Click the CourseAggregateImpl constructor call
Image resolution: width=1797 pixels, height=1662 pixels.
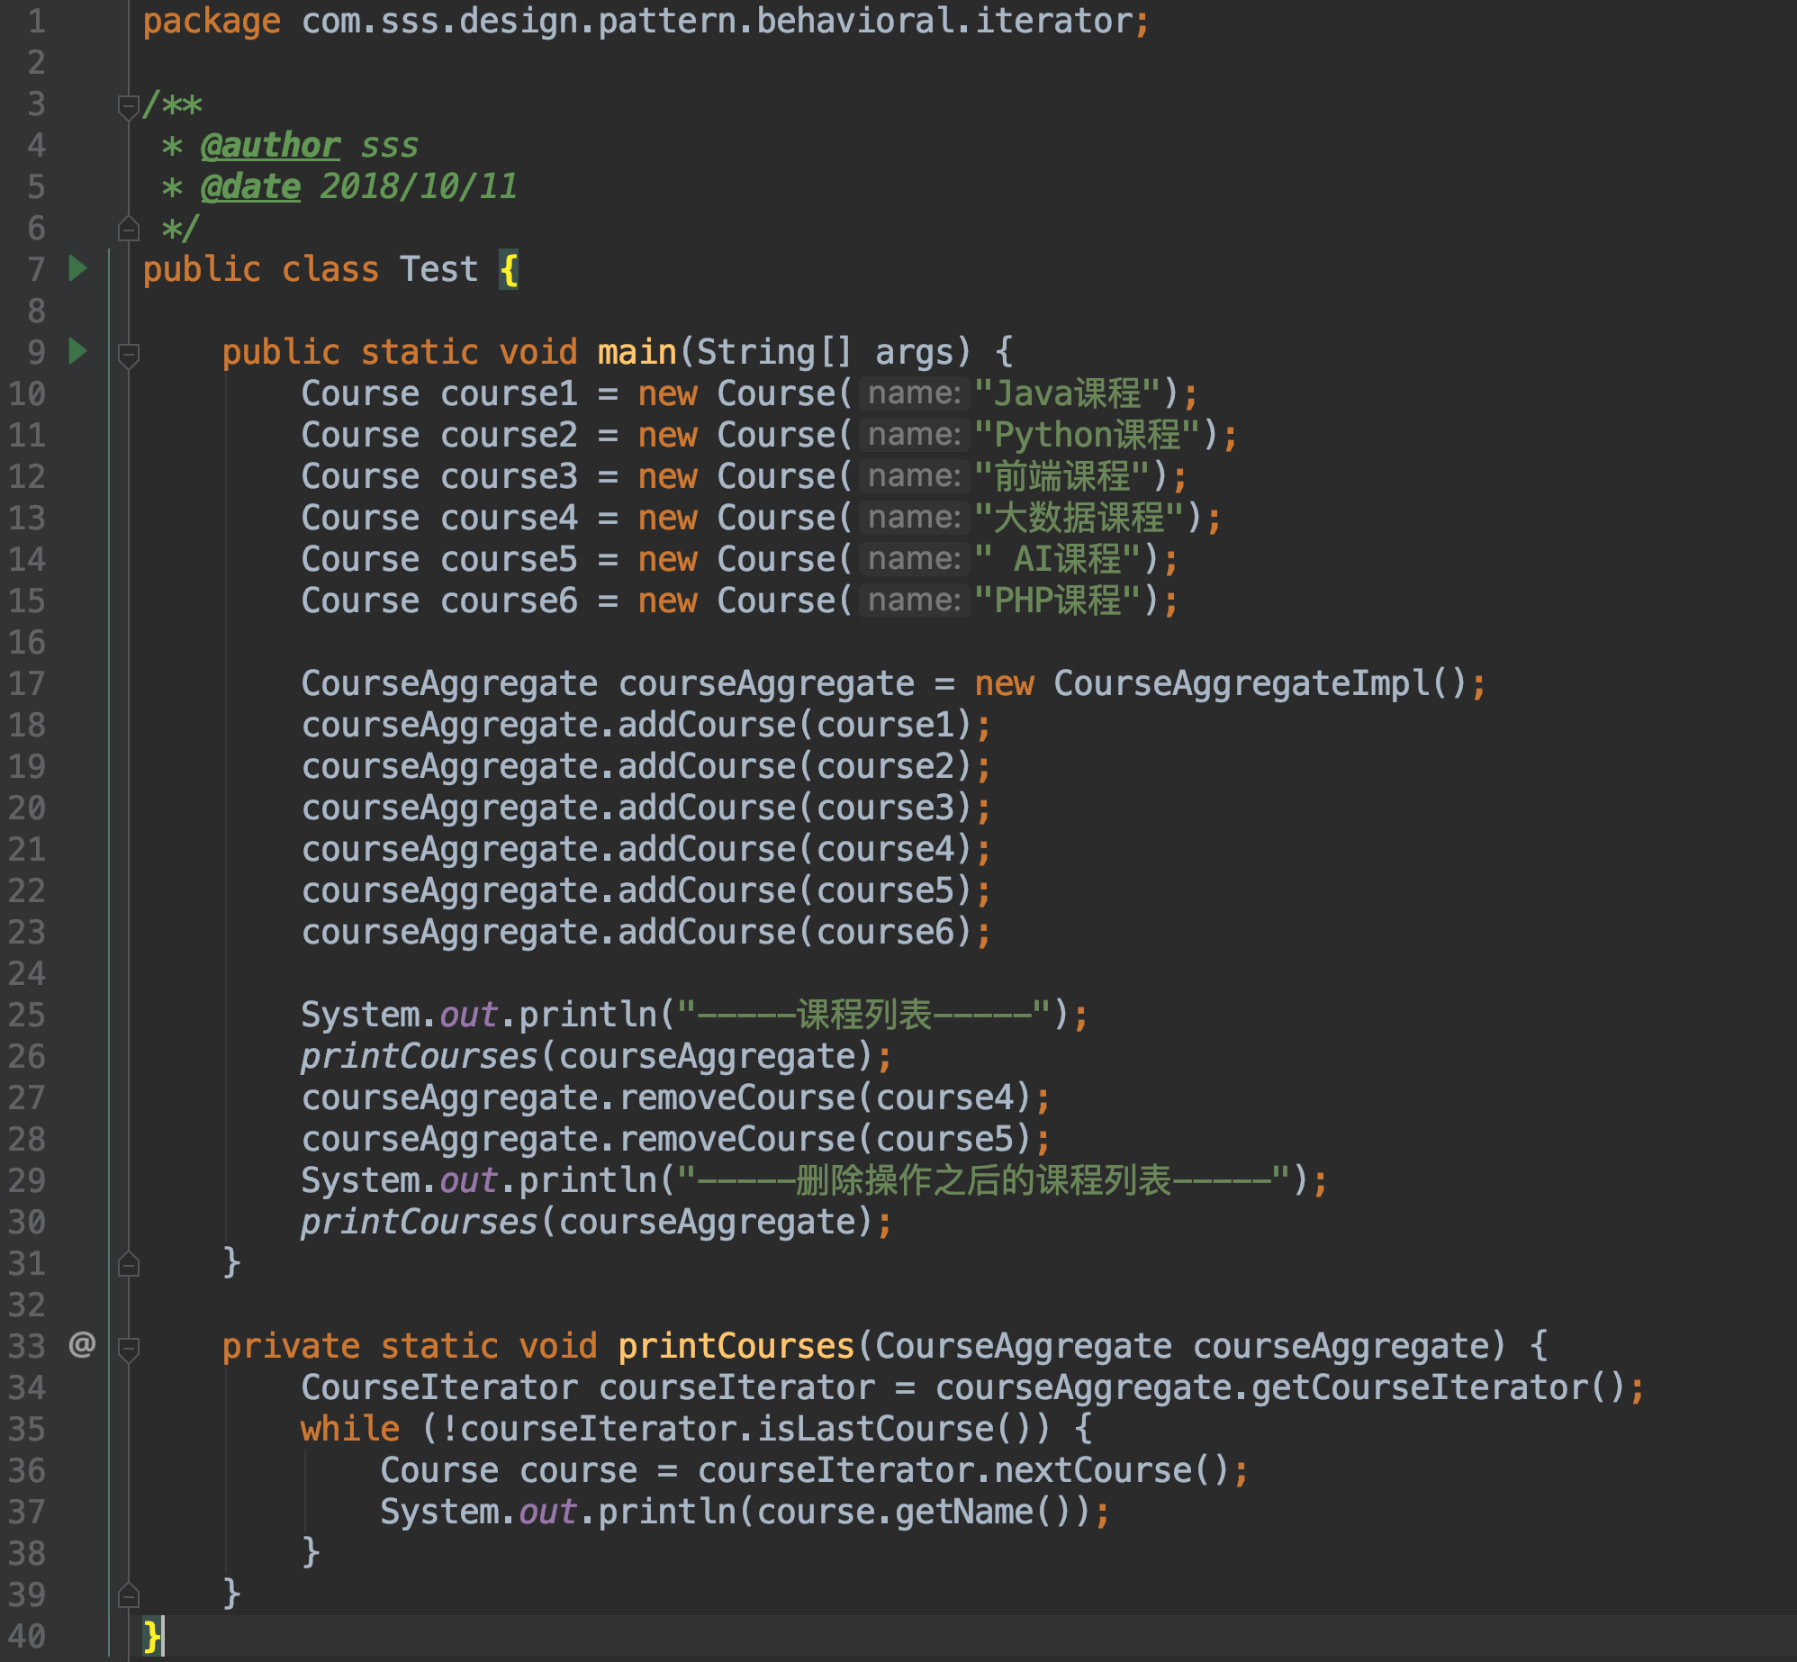click(x=1241, y=683)
